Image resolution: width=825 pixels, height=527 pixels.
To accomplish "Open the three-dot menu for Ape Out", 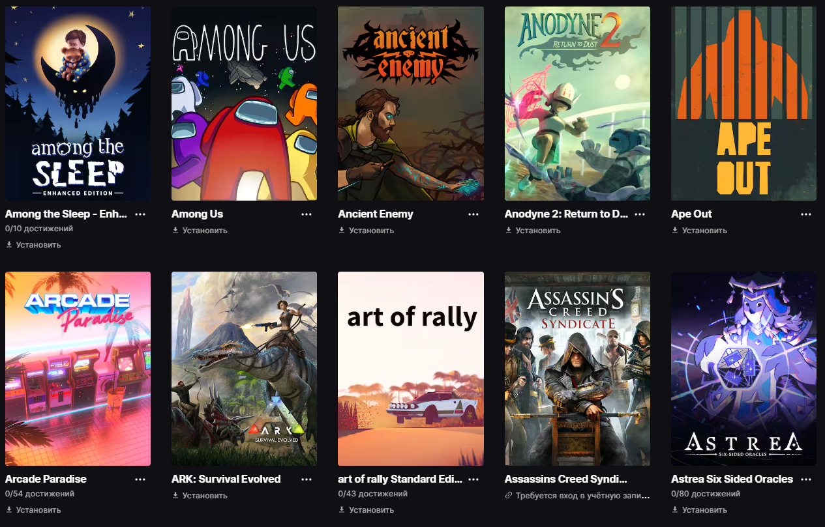I will 807,214.
